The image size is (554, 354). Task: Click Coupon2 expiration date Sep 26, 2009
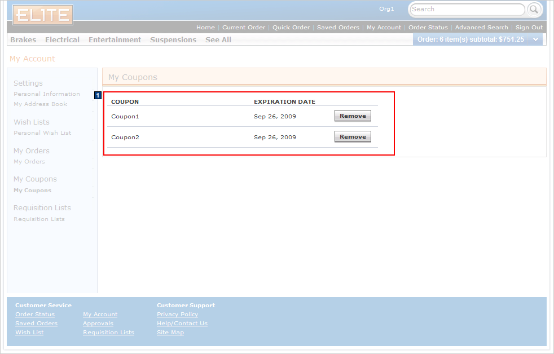tap(275, 138)
